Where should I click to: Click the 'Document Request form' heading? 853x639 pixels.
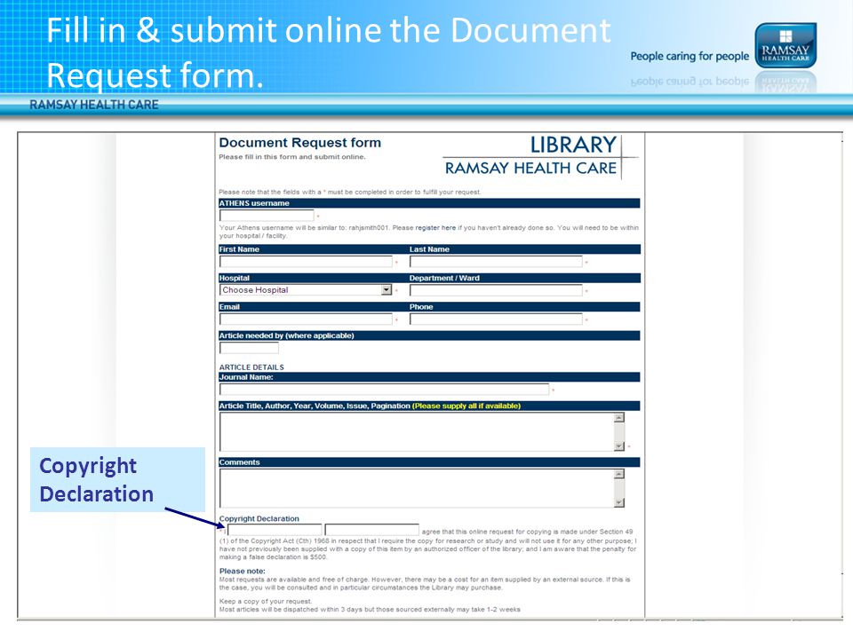click(x=300, y=143)
